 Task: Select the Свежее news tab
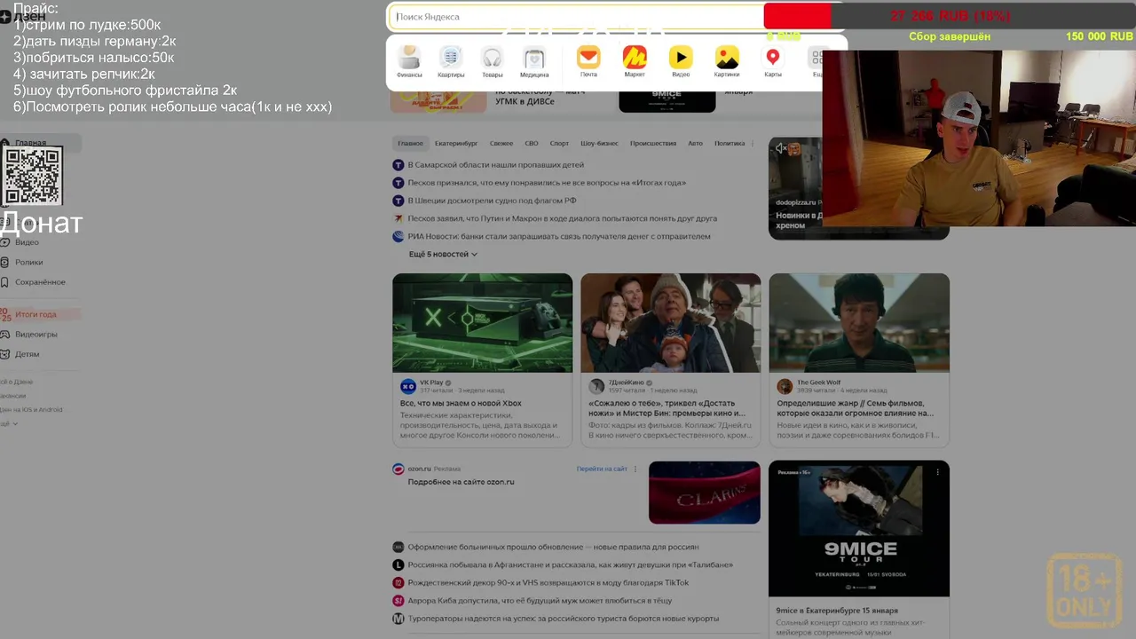(501, 143)
